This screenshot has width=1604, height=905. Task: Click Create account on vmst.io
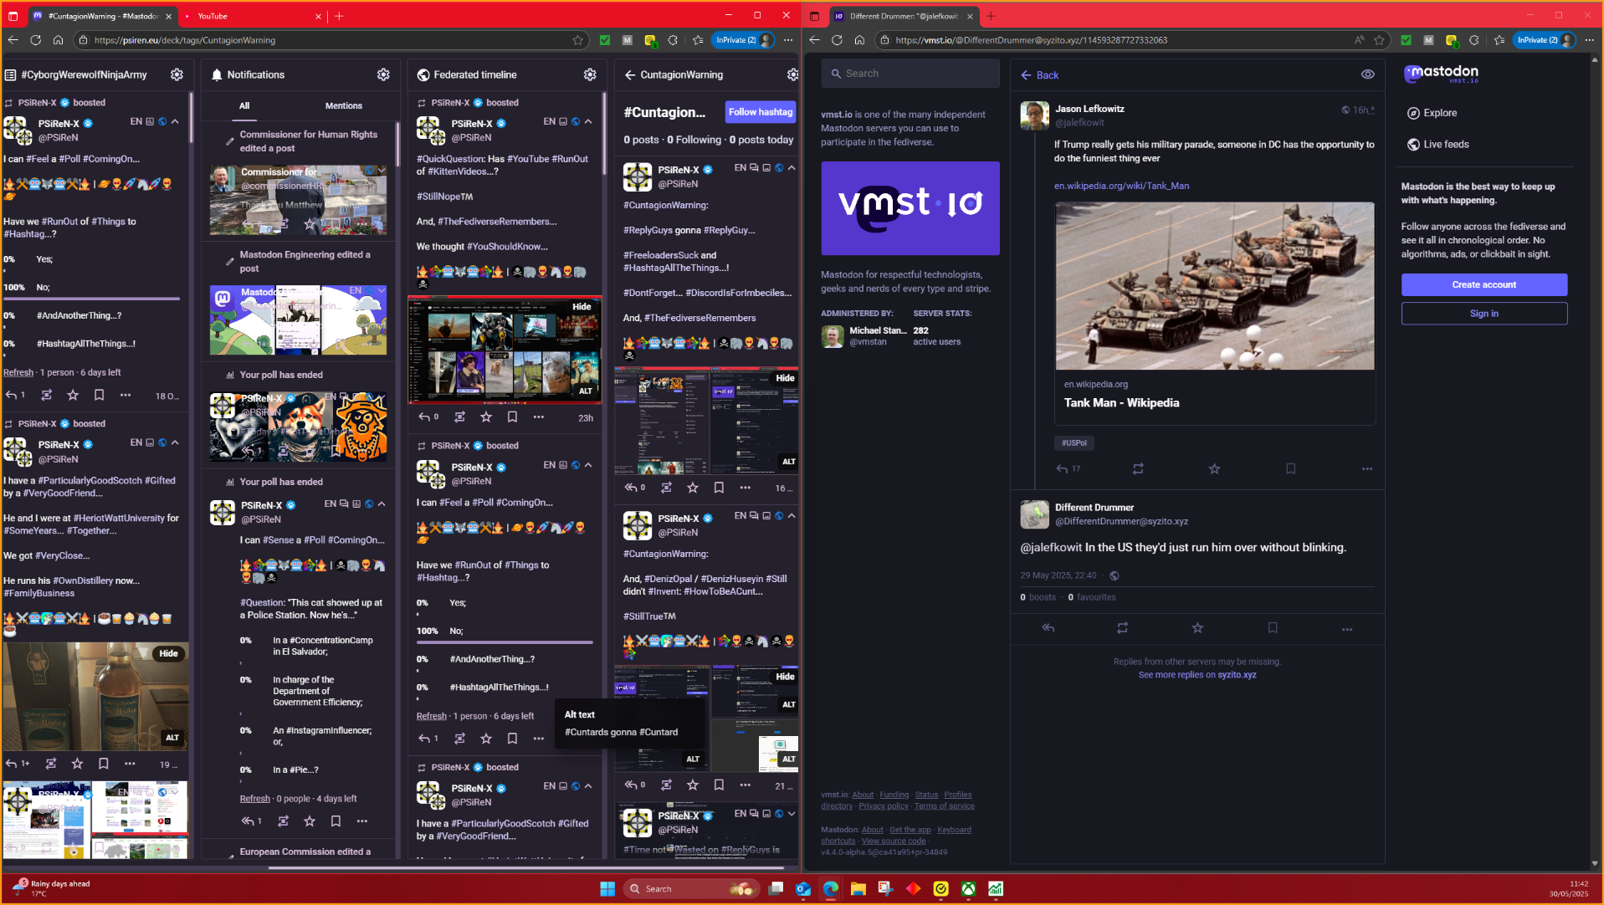[1484, 285]
